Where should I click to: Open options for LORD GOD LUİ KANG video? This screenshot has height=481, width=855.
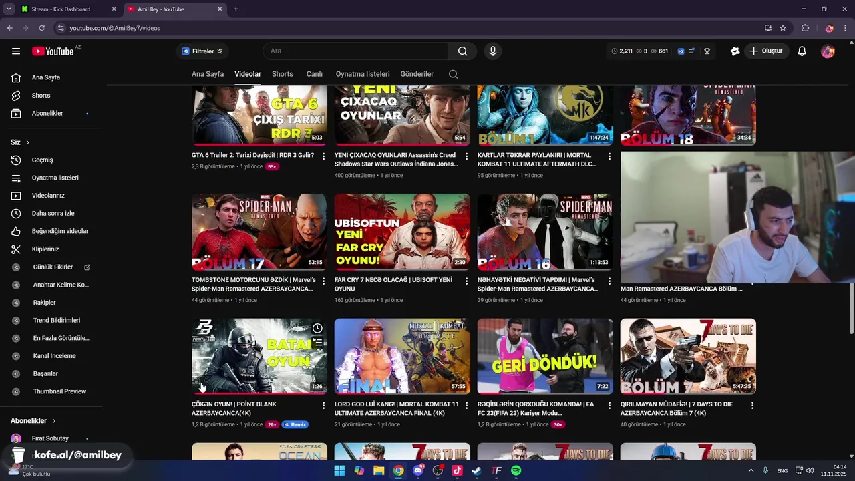pos(466,405)
